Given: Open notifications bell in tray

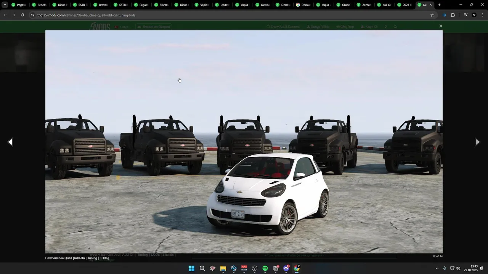Looking at the screenshot, I should point(482,268).
